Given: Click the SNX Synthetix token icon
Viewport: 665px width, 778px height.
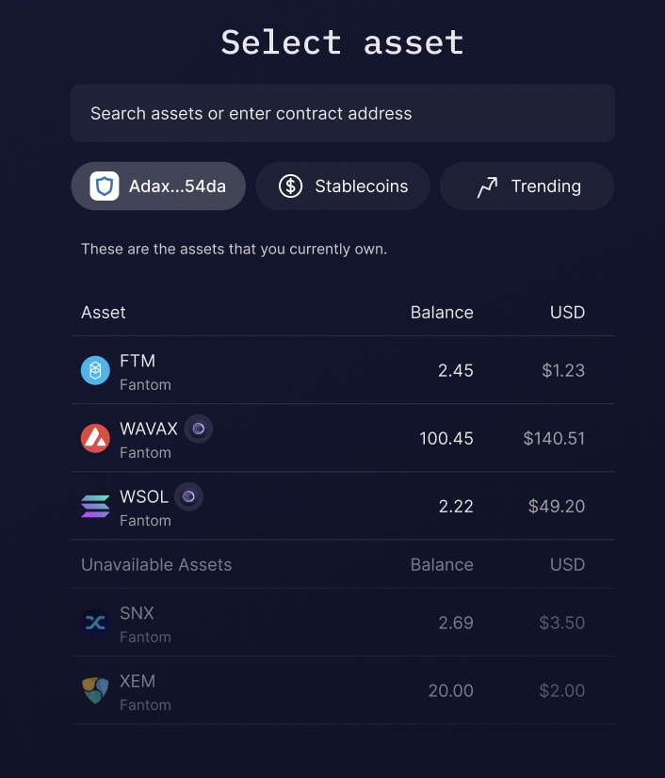Looking at the screenshot, I should point(94,623).
